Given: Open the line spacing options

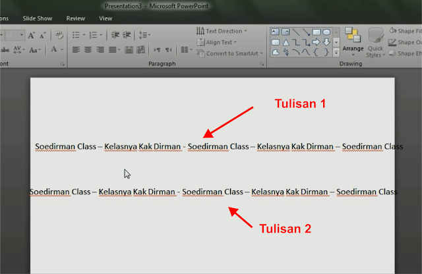Looking at the screenshot, I should pos(144,35).
